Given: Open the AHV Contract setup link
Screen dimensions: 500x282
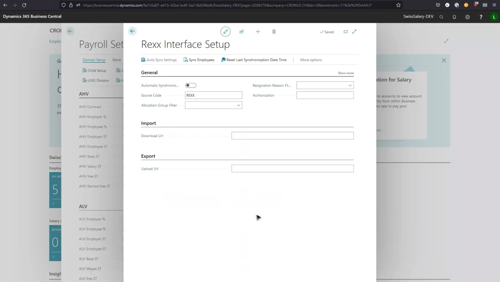Looking at the screenshot, I should 90,107.
